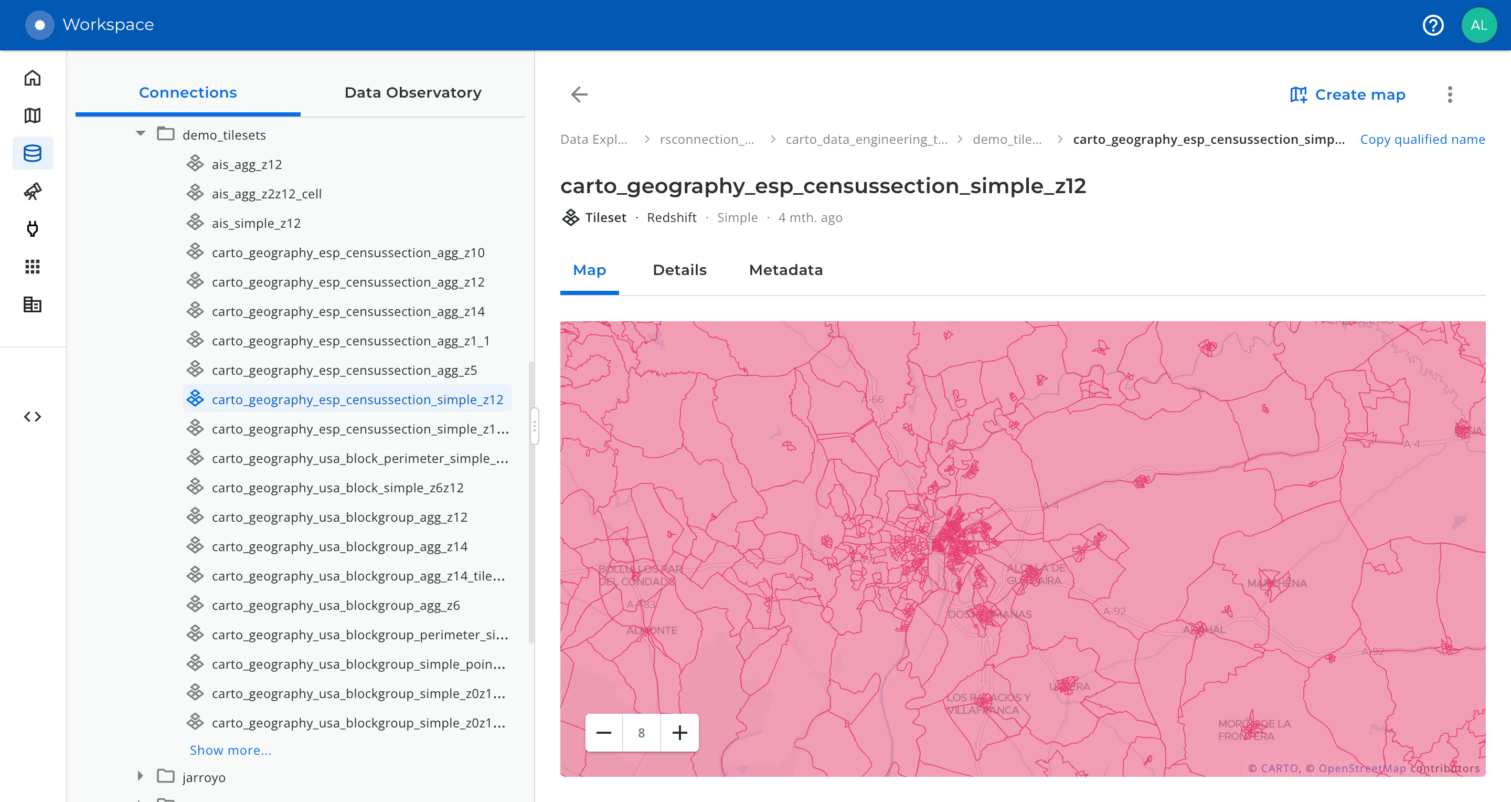Open the Maps section icon
The height and width of the screenshot is (802, 1511).
32,115
